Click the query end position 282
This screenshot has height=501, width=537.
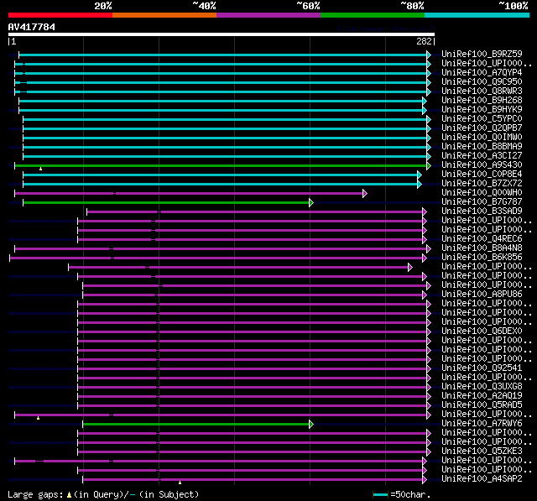tap(424, 41)
